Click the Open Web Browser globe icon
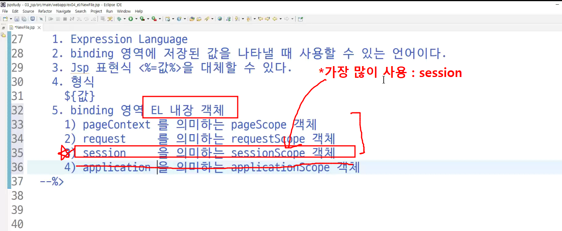 220,19
